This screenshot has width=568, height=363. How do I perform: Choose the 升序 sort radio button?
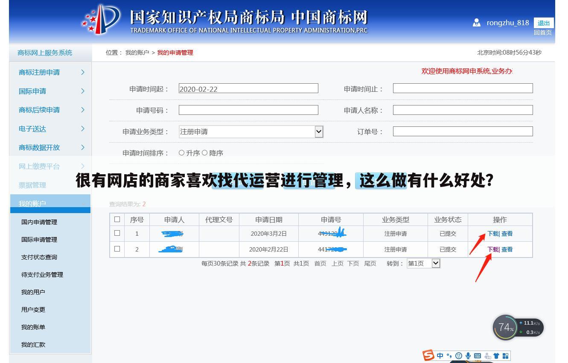pos(181,152)
